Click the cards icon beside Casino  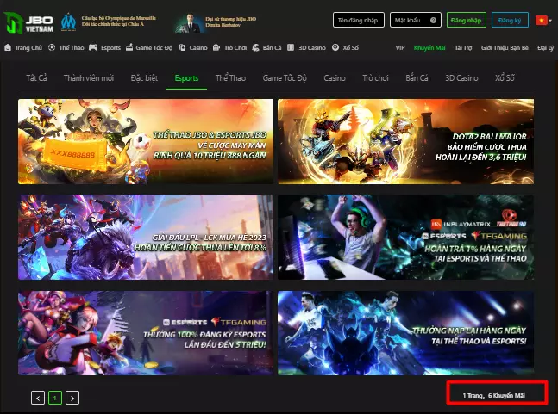(x=182, y=47)
